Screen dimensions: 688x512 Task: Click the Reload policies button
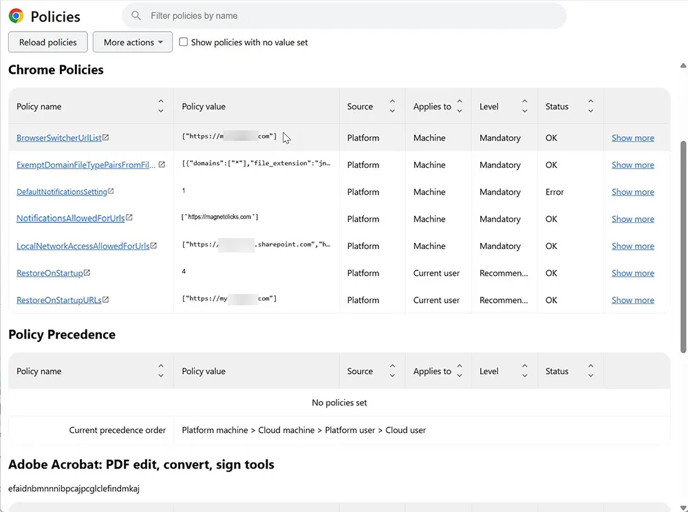point(48,42)
